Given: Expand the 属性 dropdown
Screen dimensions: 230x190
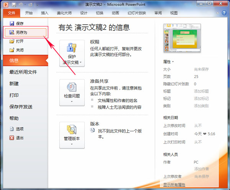Looking at the screenshot, I should point(168,62).
